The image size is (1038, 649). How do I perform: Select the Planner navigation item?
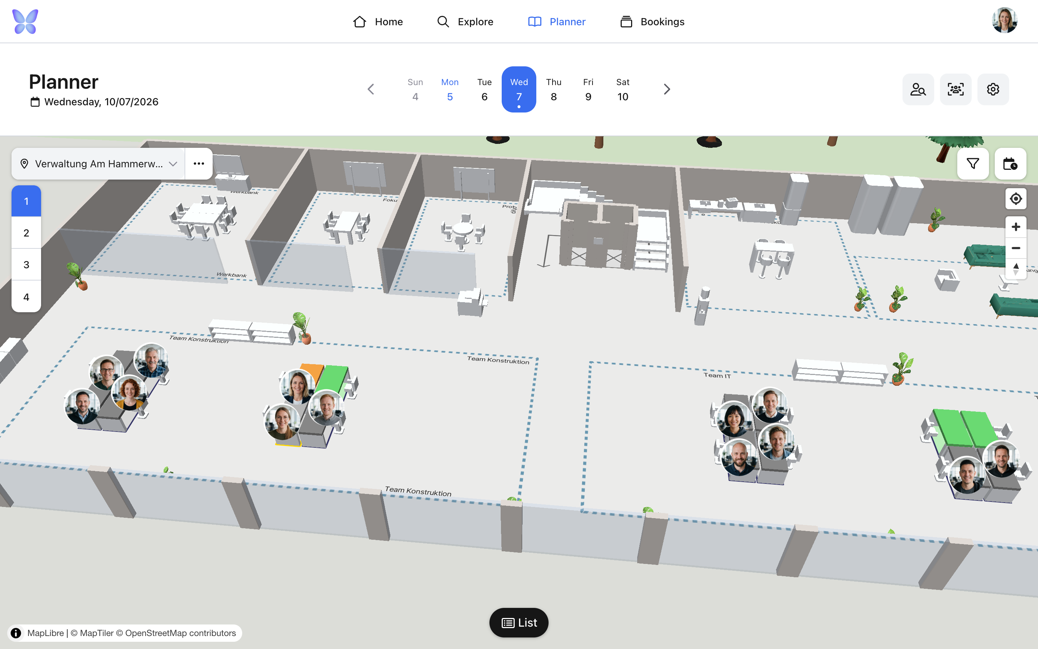pyautogui.click(x=557, y=22)
